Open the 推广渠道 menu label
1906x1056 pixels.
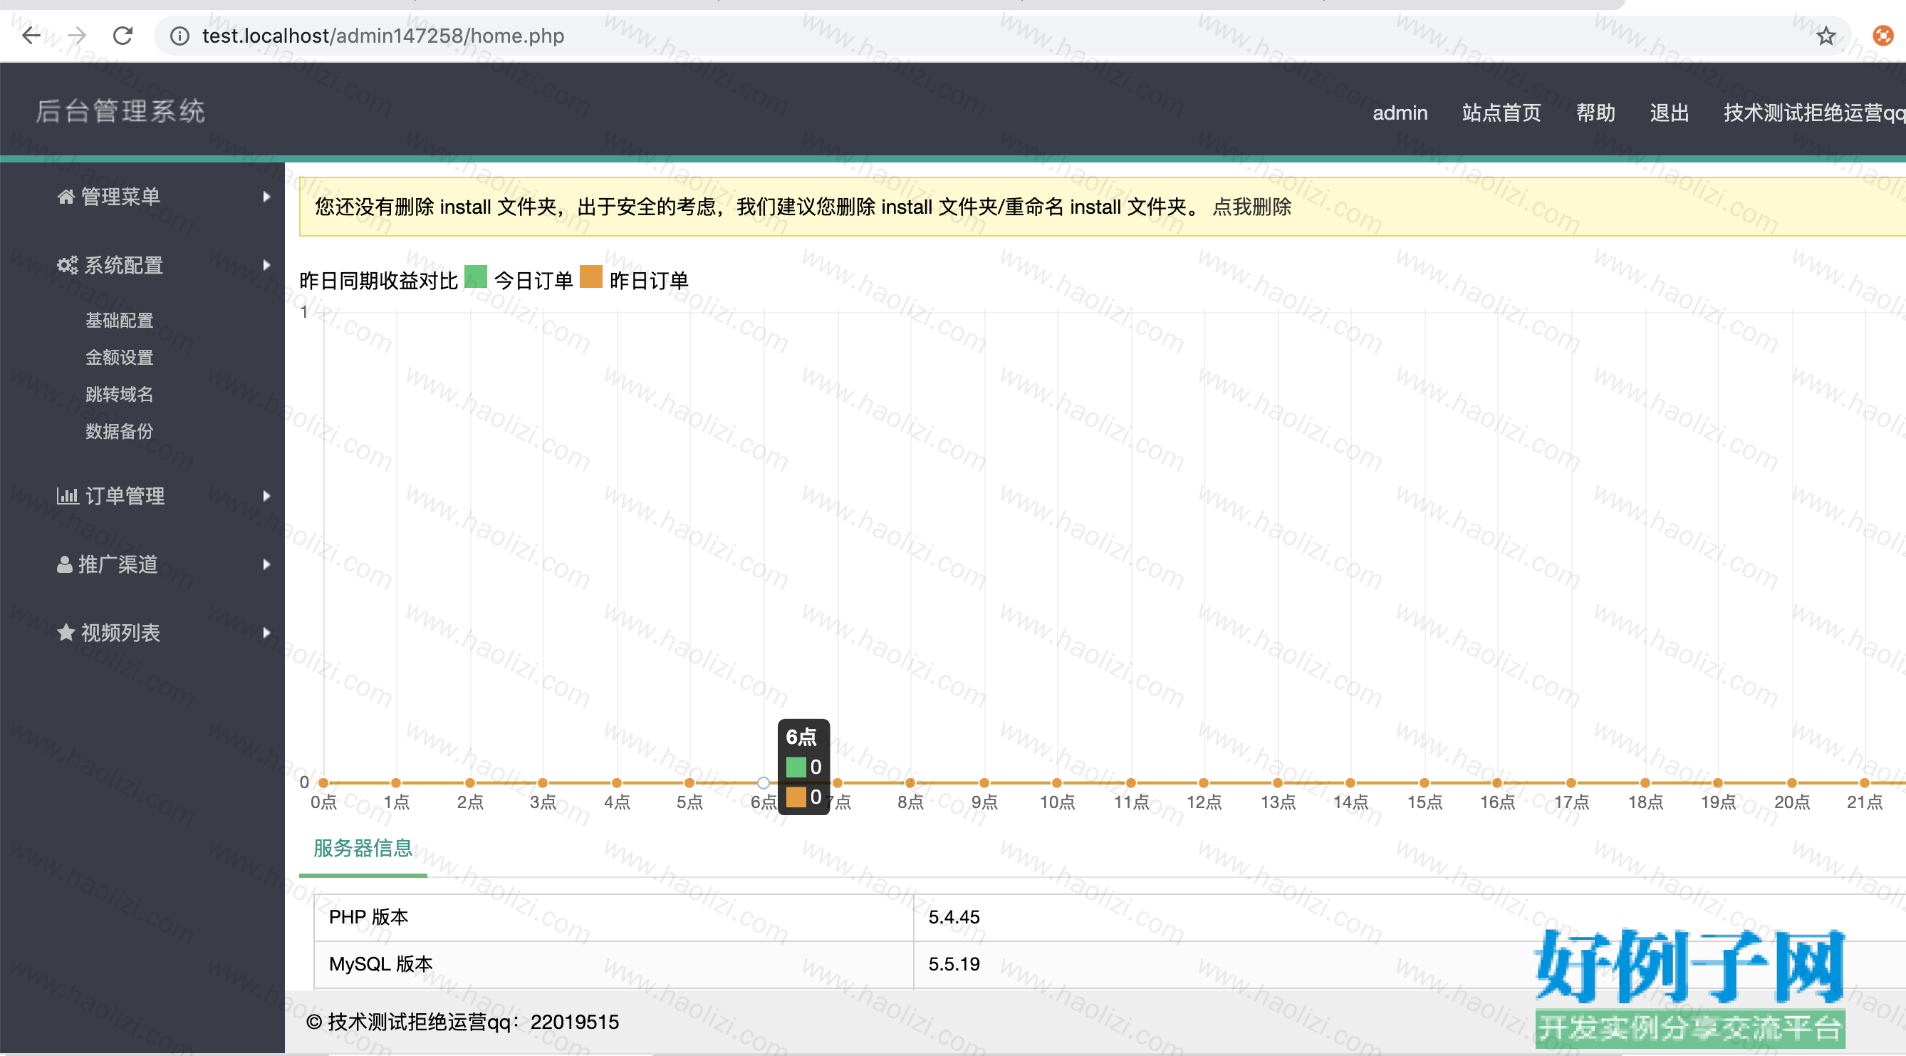[118, 564]
